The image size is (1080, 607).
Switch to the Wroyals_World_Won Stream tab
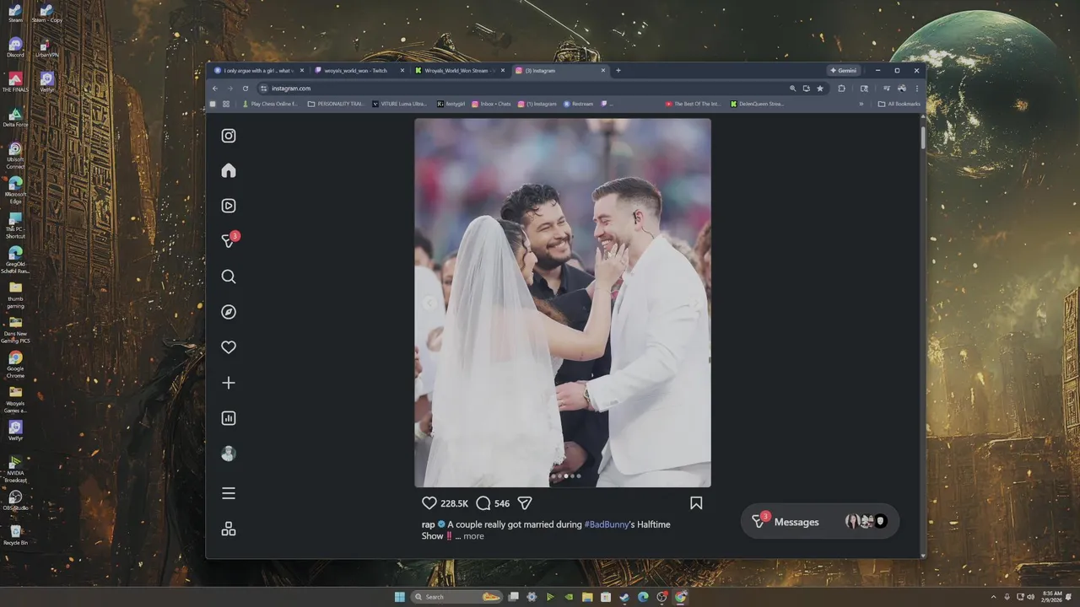coord(459,71)
